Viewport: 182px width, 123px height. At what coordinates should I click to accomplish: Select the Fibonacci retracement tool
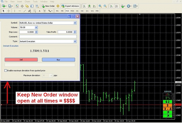pyautogui.click(x=35, y=11)
